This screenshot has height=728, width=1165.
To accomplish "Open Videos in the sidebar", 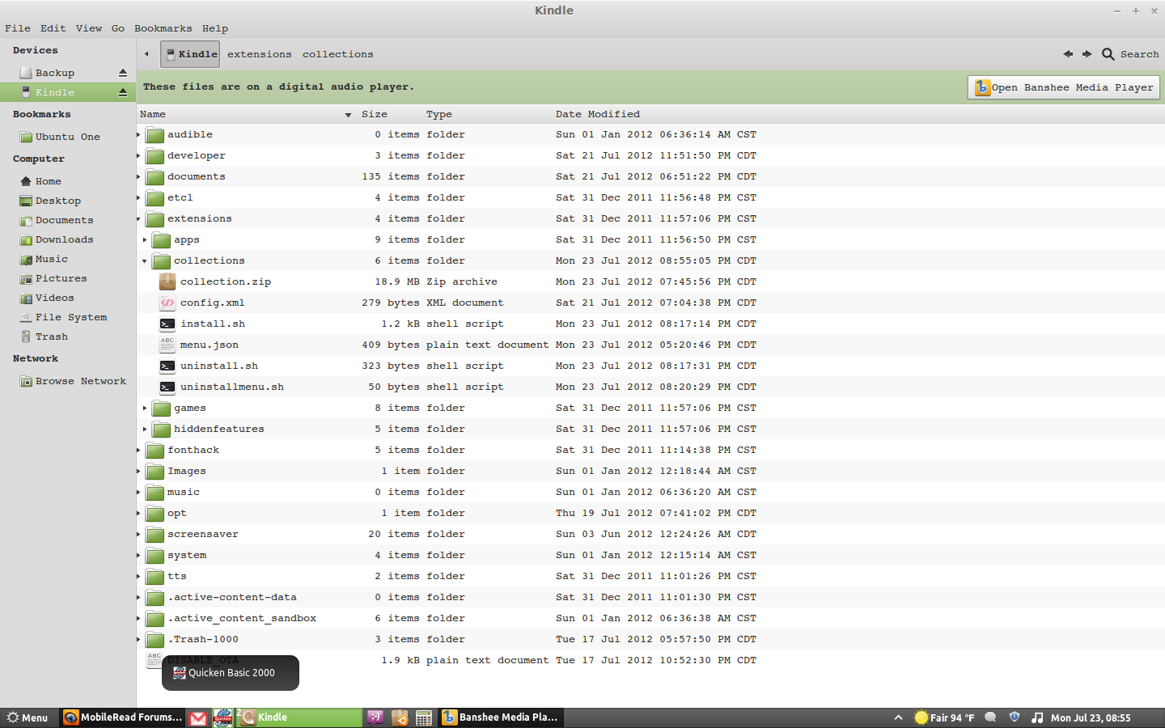I will [x=47, y=298].
